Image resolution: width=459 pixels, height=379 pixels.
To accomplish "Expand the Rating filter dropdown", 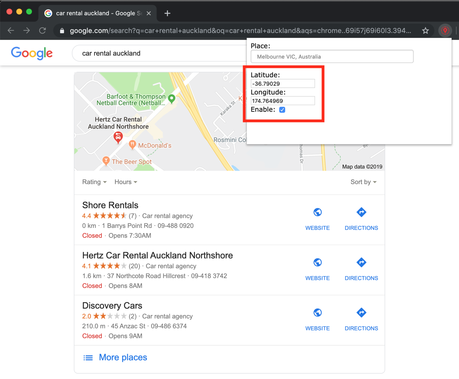I will coord(94,182).
